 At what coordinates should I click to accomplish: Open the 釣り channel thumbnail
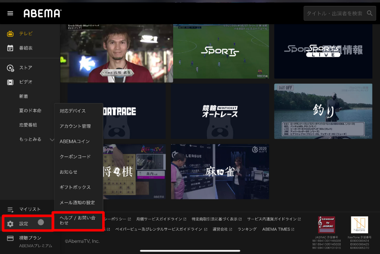click(323, 111)
